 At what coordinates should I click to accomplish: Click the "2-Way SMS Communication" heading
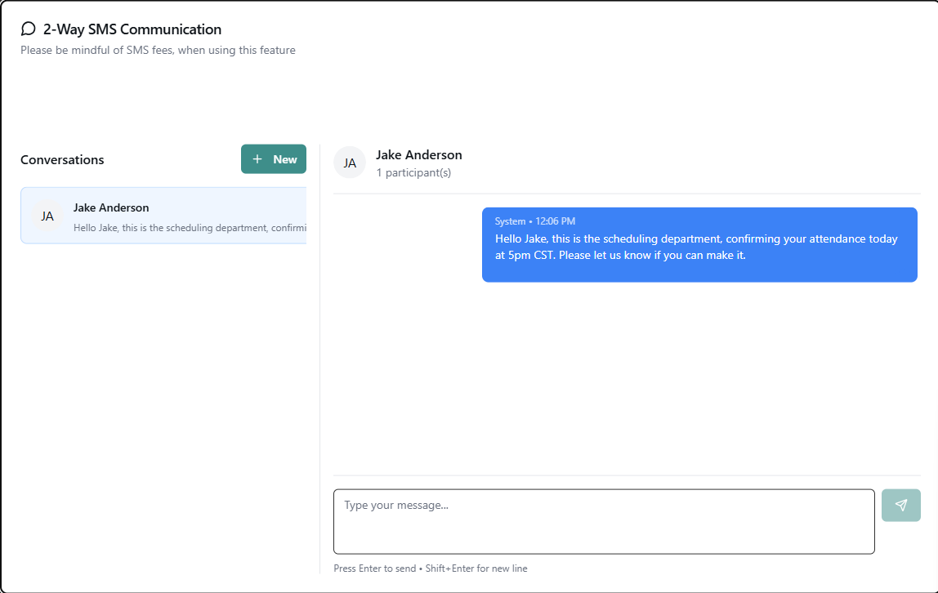click(x=132, y=29)
